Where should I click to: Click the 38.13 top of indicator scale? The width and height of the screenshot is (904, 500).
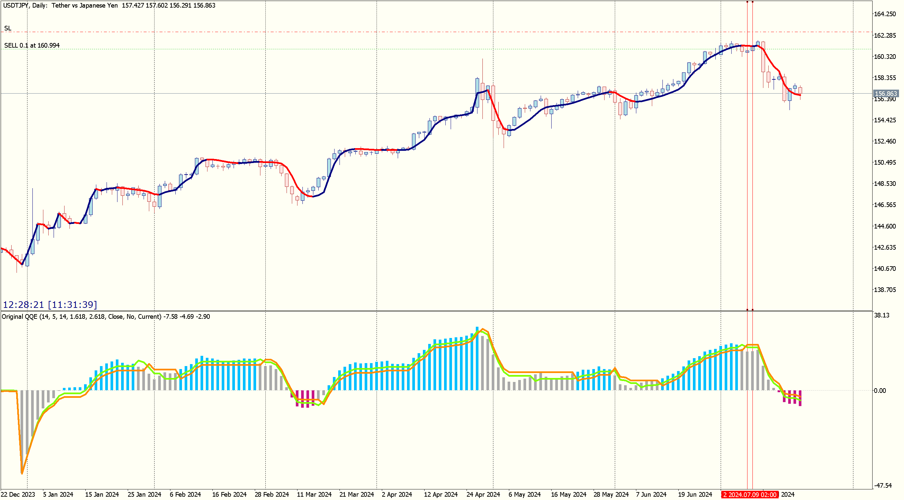tap(881, 315)
